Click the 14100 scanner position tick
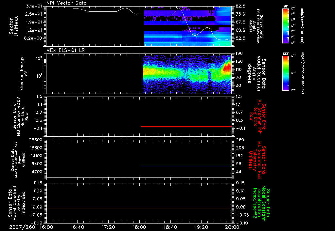335x231 pixels. [x=35, y=156]
